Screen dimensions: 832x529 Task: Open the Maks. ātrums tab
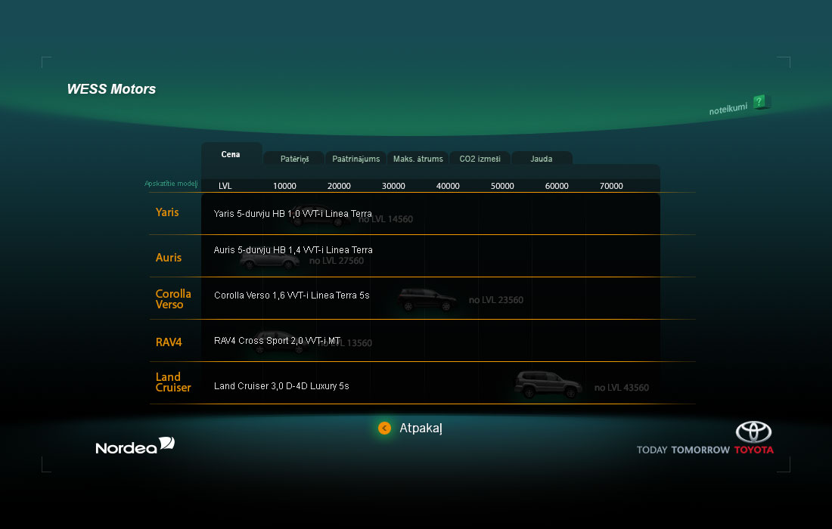(x=418, y=159)
